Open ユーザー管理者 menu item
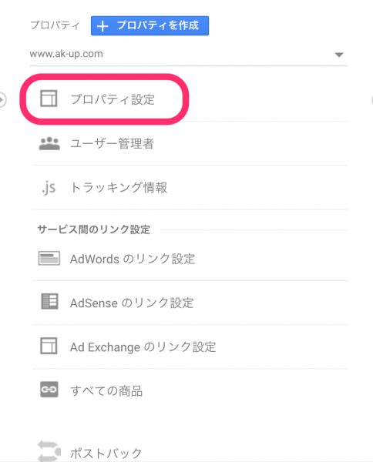Screen dimensions: 373x462 (112, 144)
